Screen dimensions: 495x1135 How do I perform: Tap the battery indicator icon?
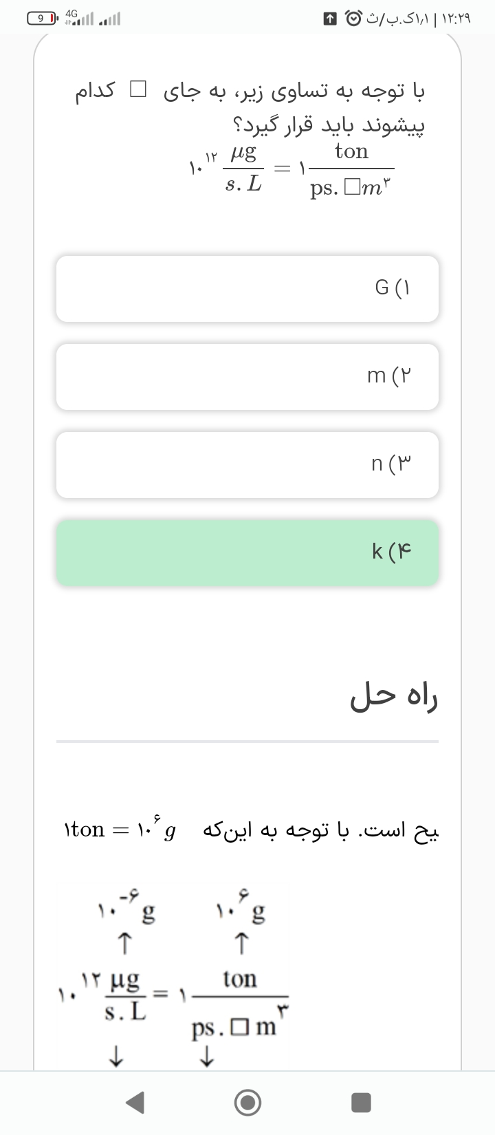[x=43, y=19]
